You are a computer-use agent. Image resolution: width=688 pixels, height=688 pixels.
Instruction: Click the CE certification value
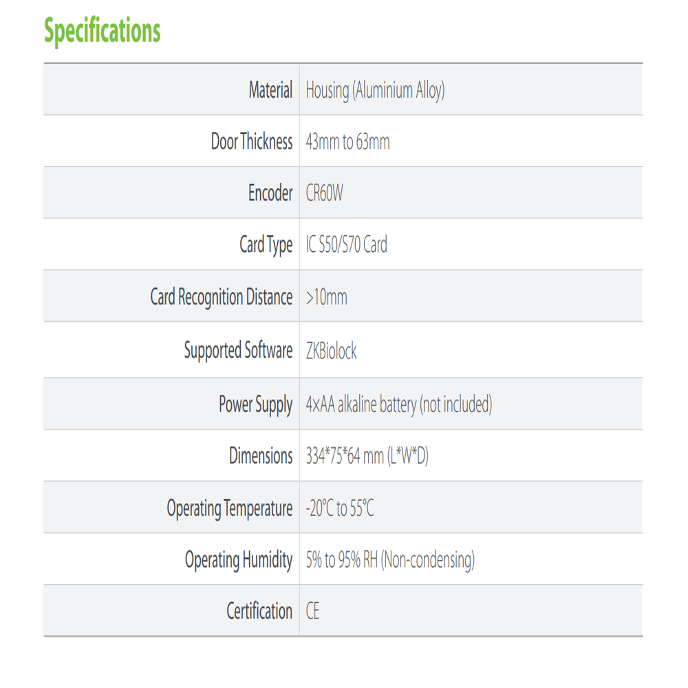(312, 611)
